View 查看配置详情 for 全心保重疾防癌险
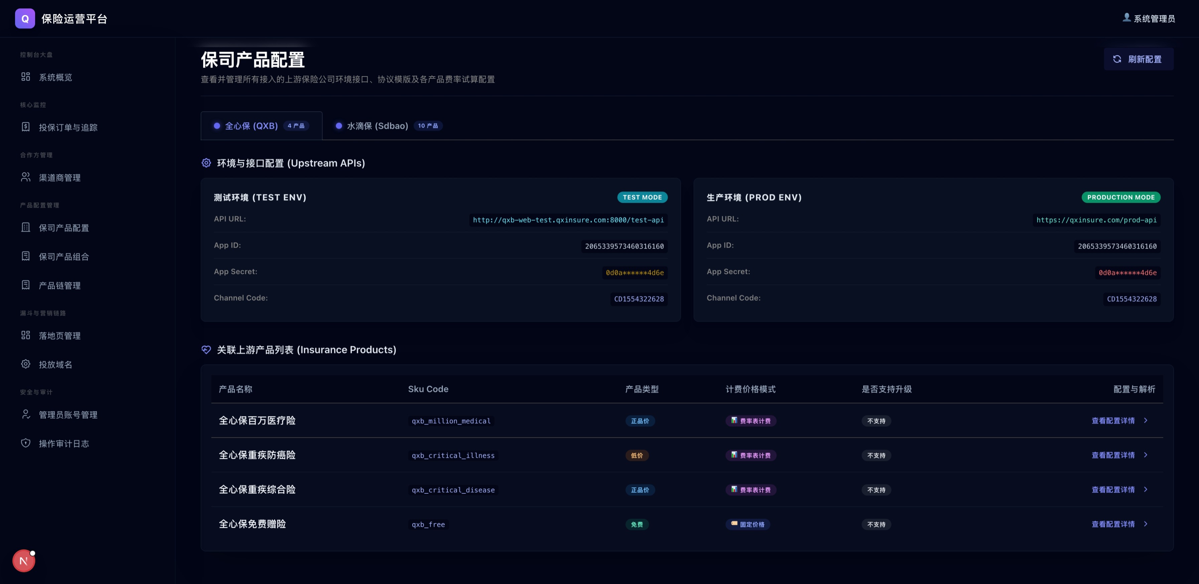Viewport: 1199px width, 584px height. (1113, 455)
